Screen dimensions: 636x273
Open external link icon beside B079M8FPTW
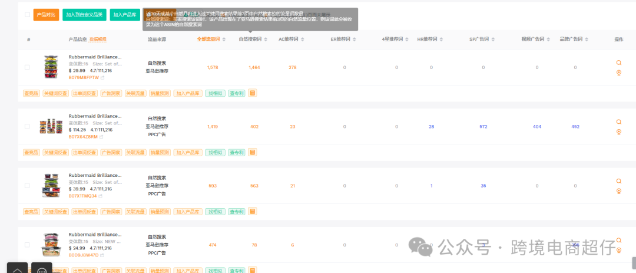point(102,78)
